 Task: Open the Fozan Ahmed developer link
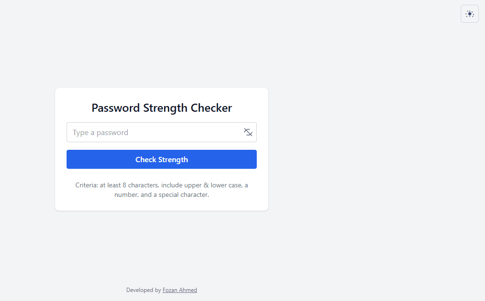click(x=180, y=290)
